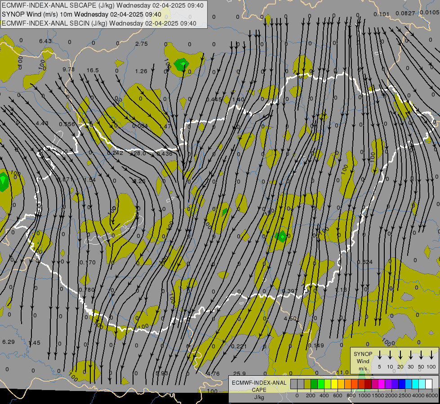Click the 100 m/s wind arrow symbol
The image size is (440, 404).
[431, 355]
